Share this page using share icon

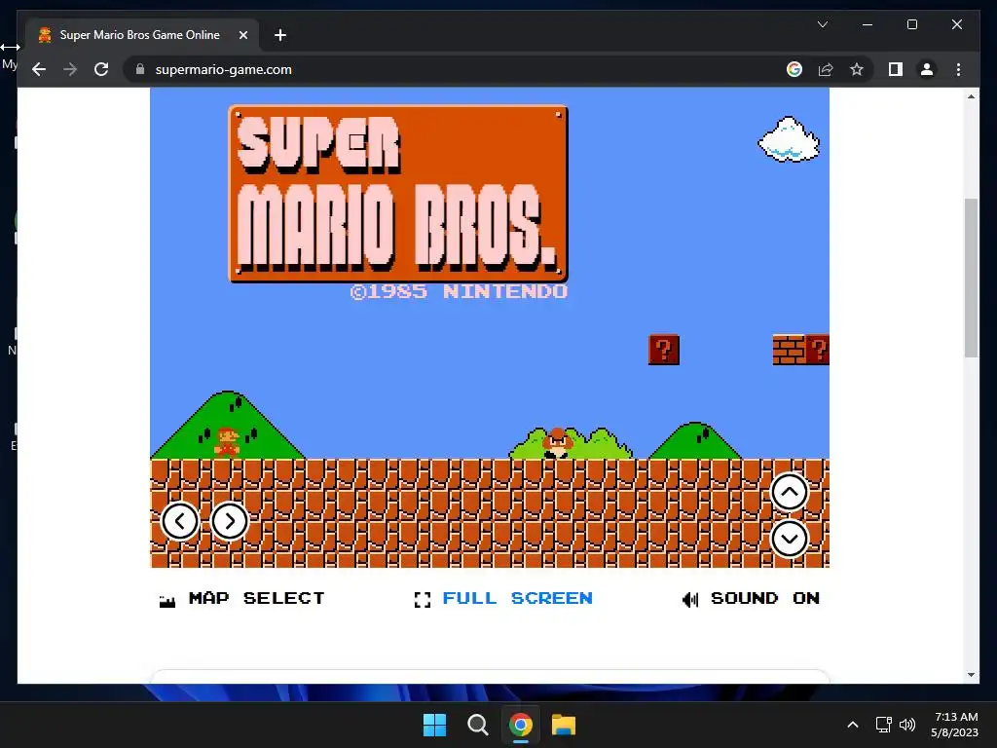tap(826, 69)
